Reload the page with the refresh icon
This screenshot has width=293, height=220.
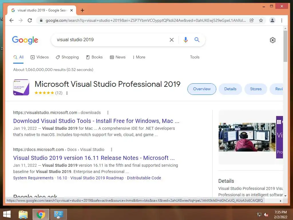click(x=30, y=20)
